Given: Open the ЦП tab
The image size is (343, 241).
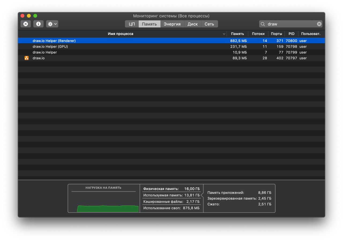Looking at the screenshot, I should point(131,24).
